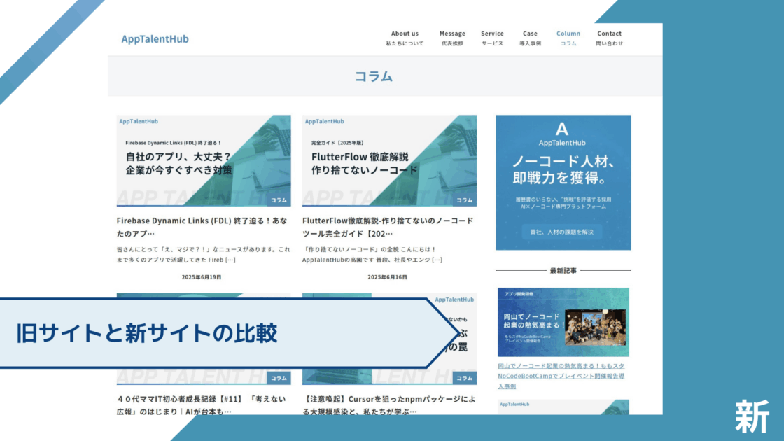The image size is (784, 441).
Task: Click the コラム tag above the ４０代ママIT article
Action: [279, 379]
